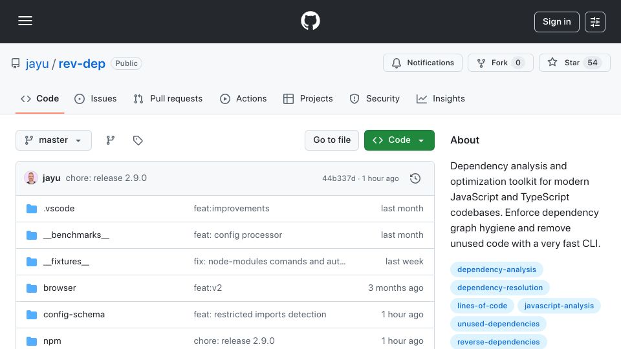Open the jayu commit author link
The image size is (621, 349).
[x=52, y=178]
